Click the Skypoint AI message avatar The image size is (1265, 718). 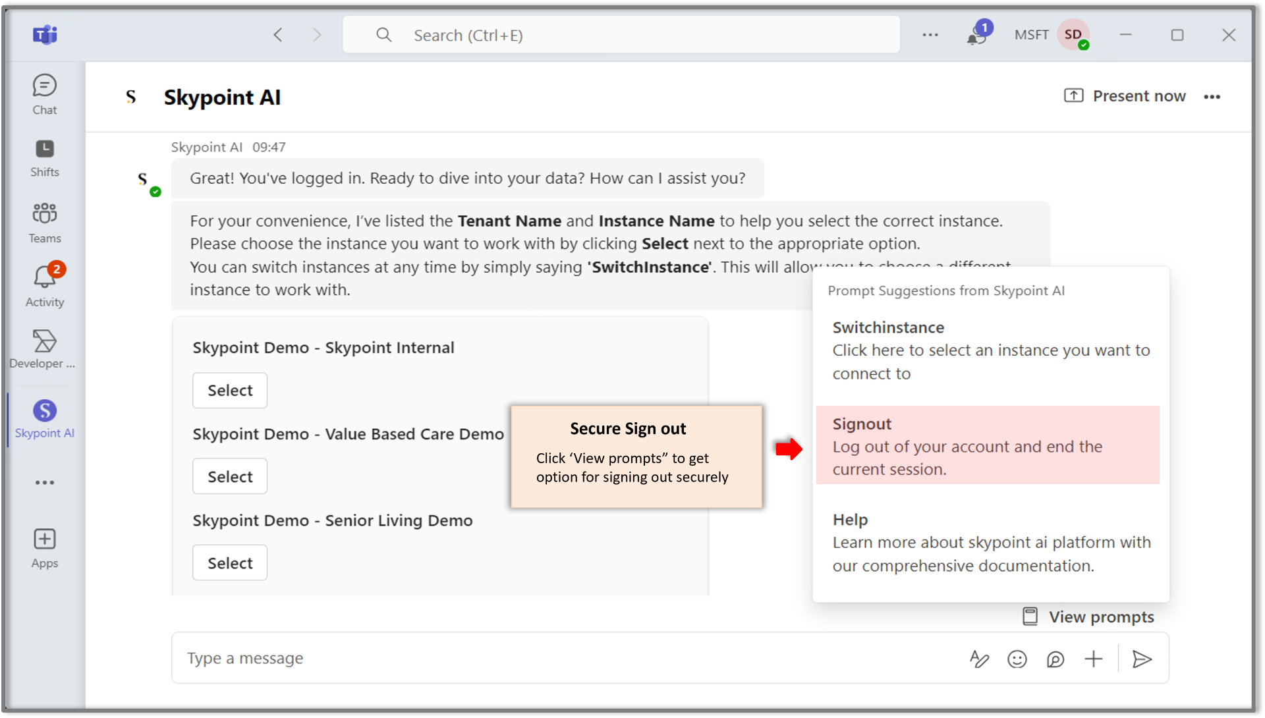(x=144, y=180)
